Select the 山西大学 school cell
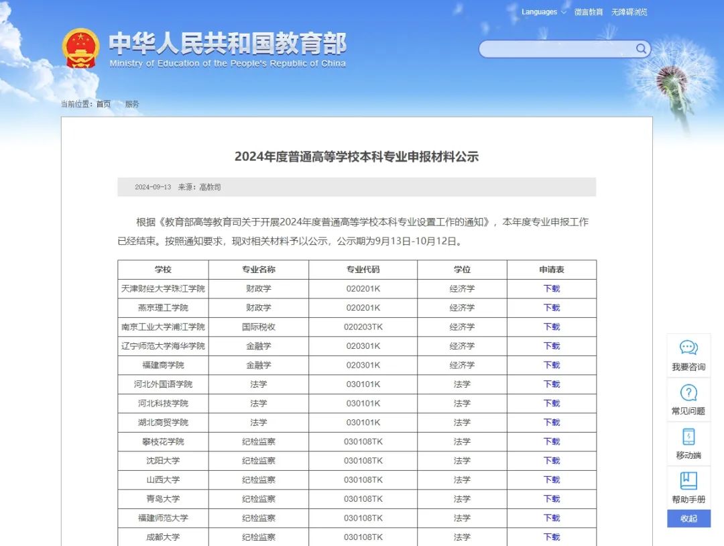The width and height of the screenshot is (724, 546). tap(163, 480)
